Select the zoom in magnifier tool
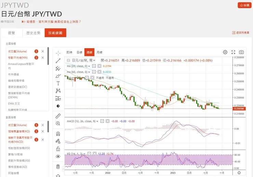253x177 pixels. (x=58, y=124)
